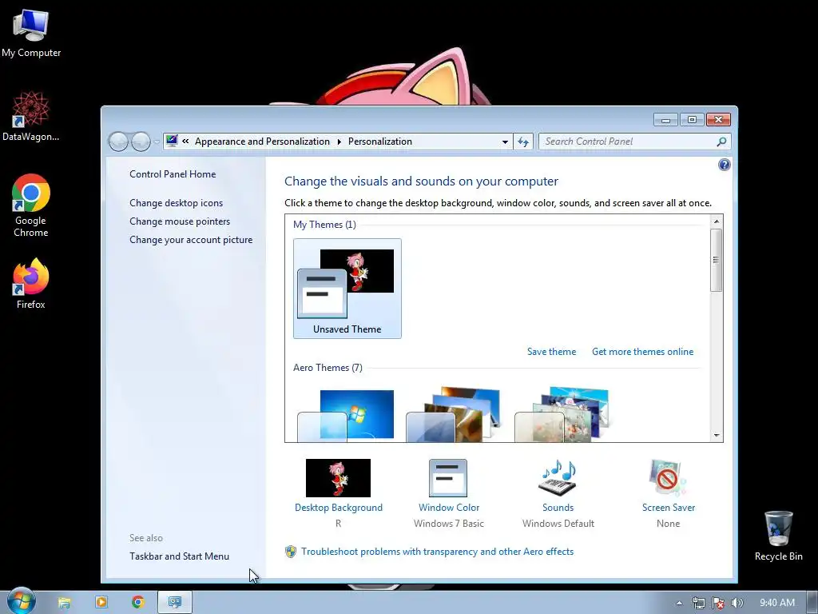Open the Action Center flag icon
Screen dimensions: 818x614
(718, 603)
